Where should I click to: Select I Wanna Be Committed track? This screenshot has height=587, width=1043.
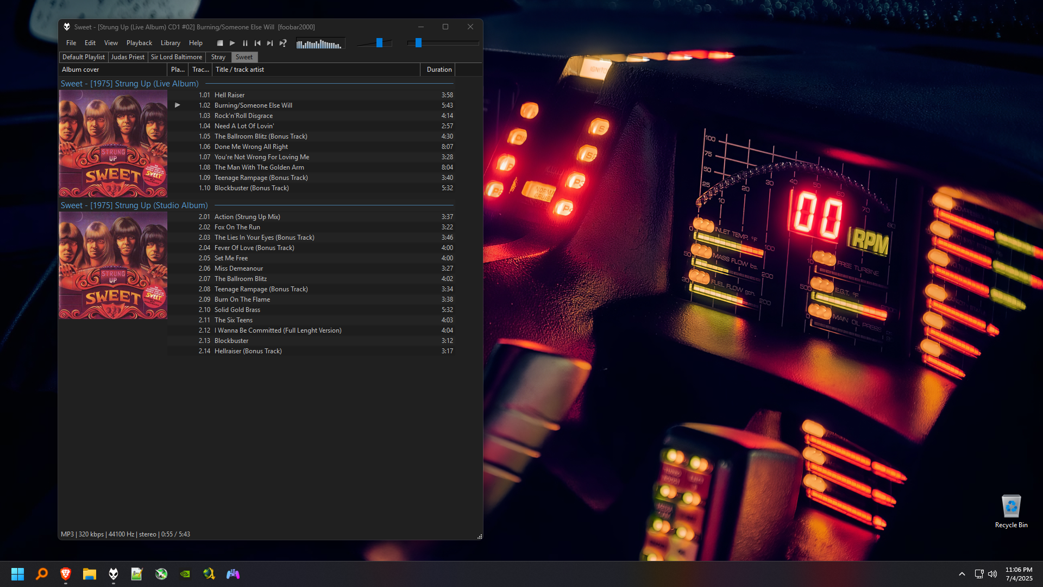[x=311, y=330]
